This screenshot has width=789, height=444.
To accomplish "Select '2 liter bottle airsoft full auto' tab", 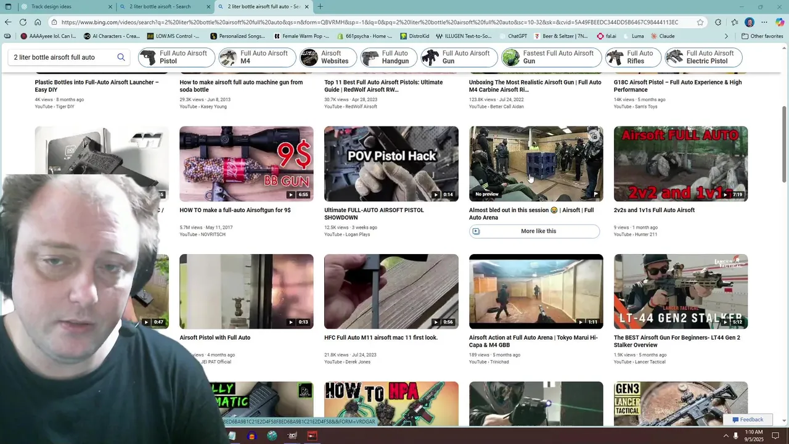I will pos(263,7).
